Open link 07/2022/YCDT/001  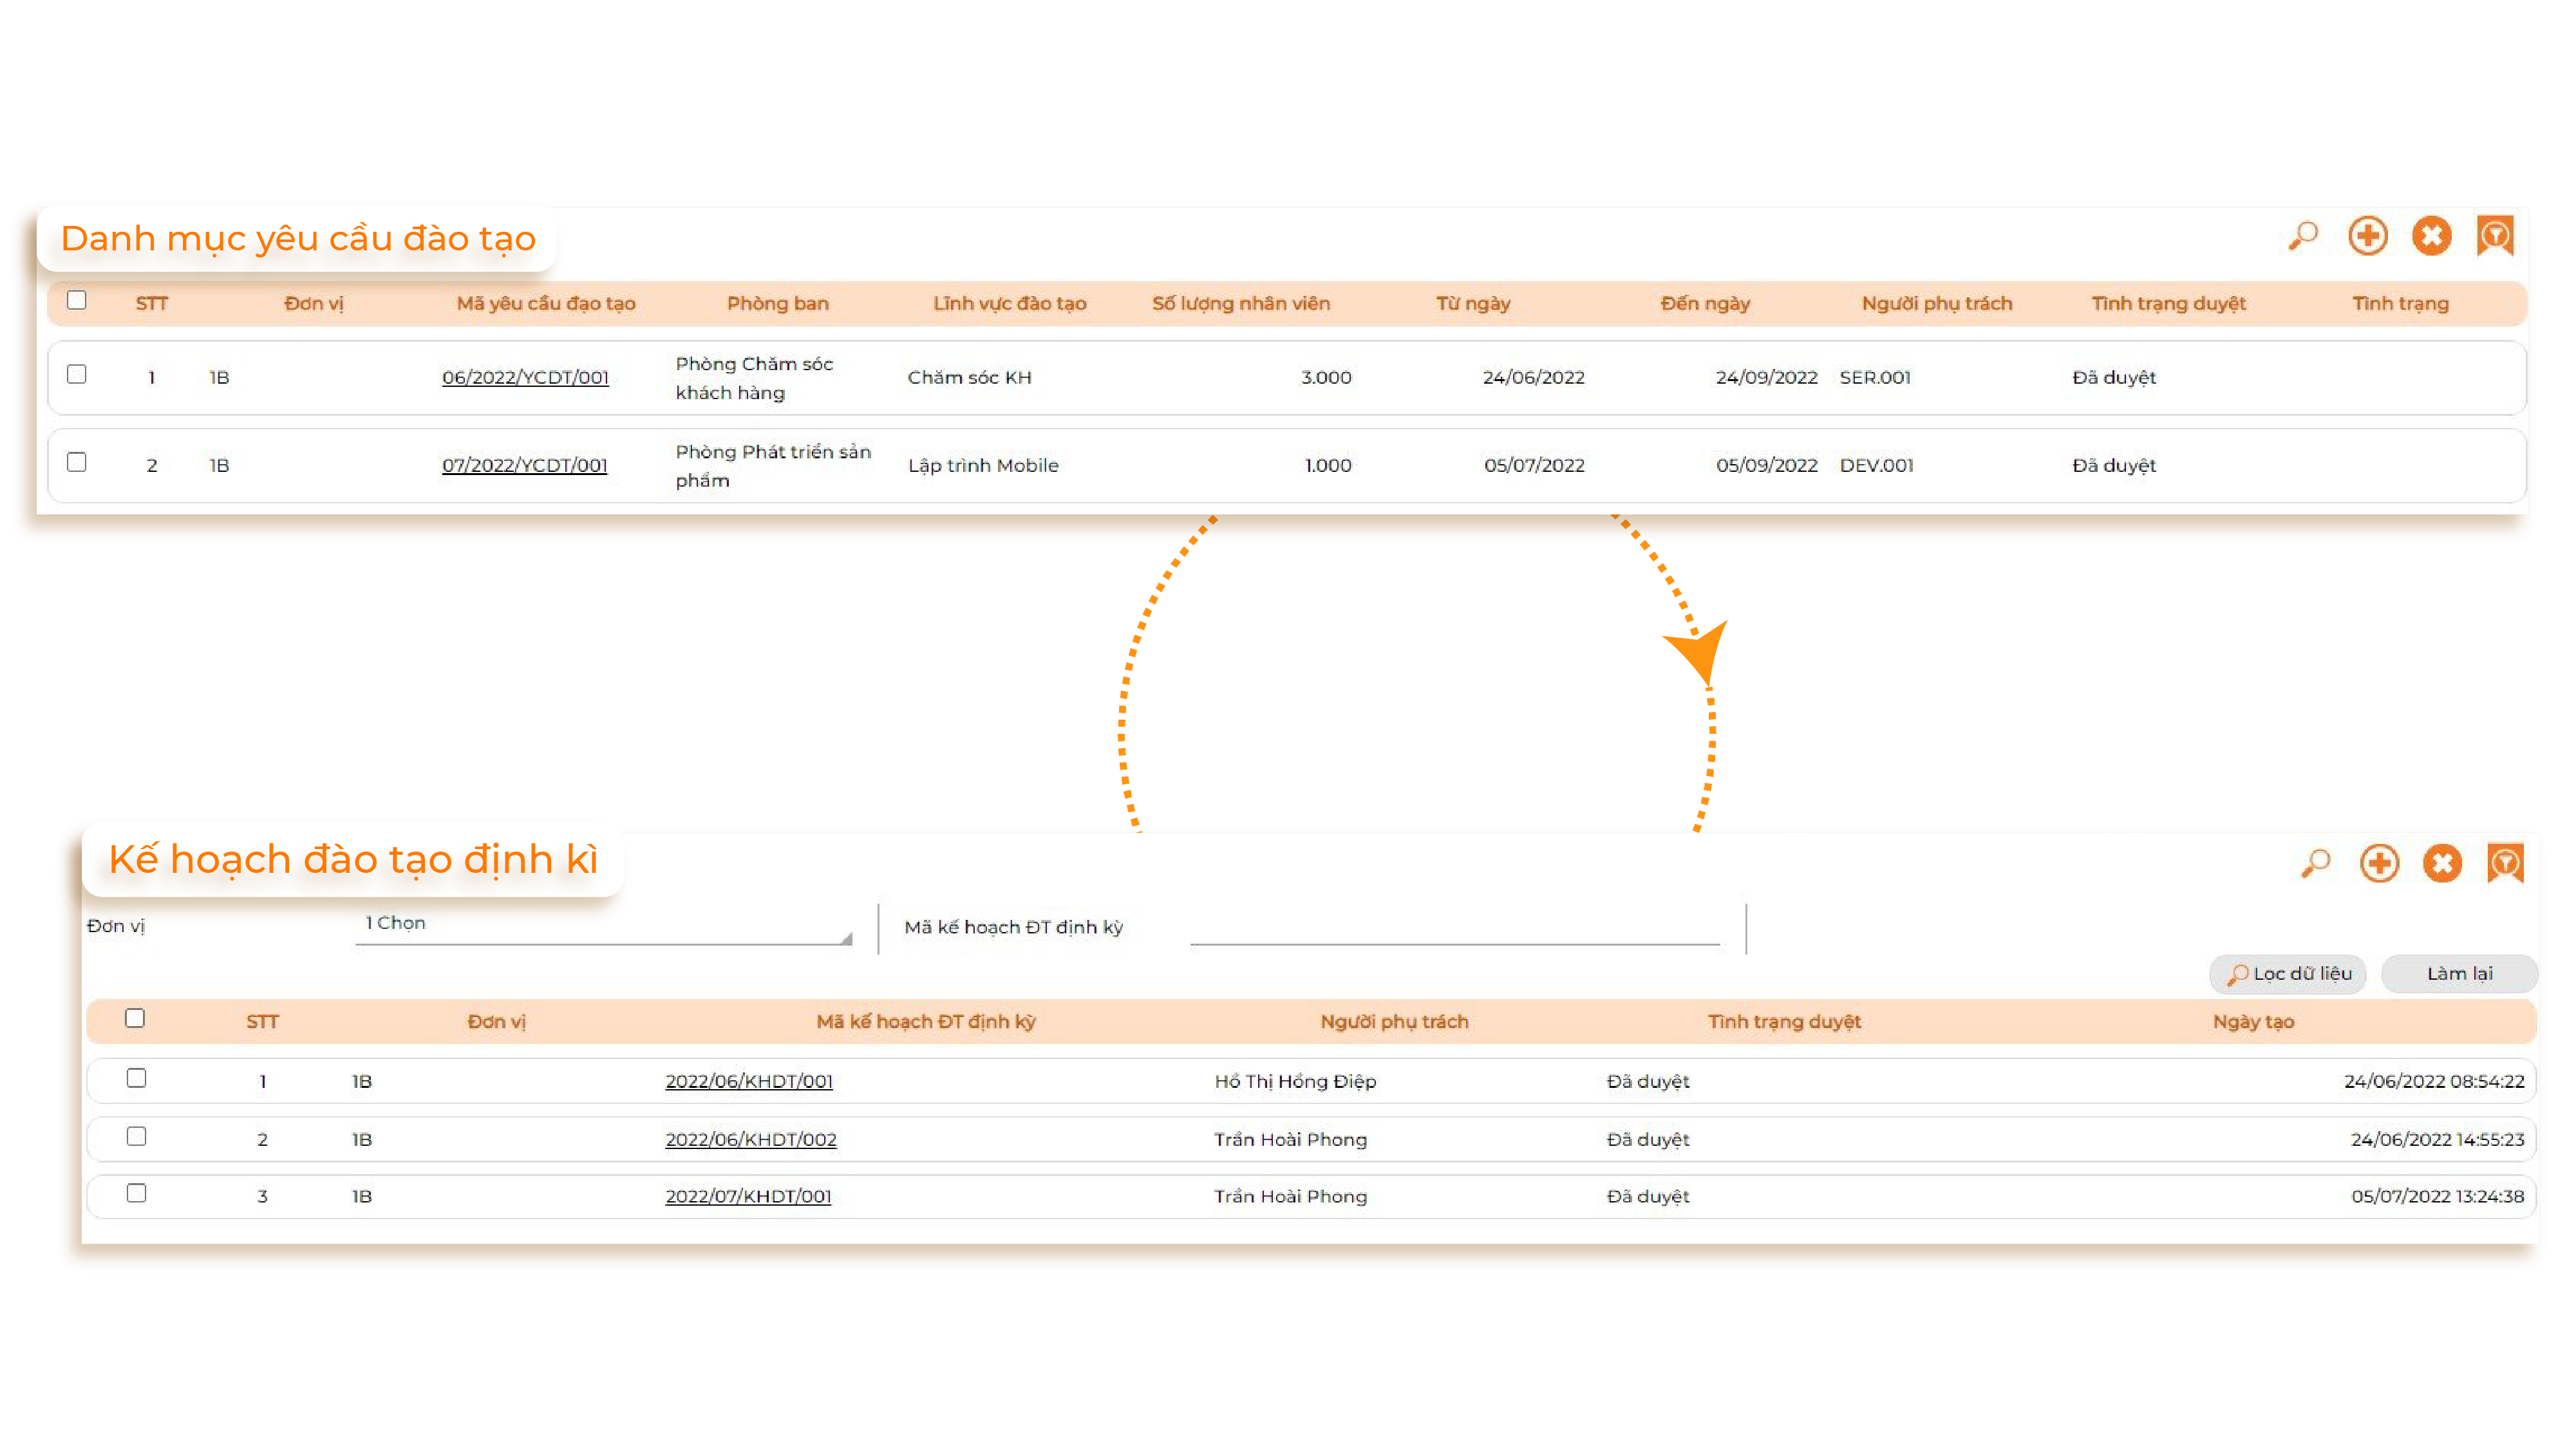[524, 465]
